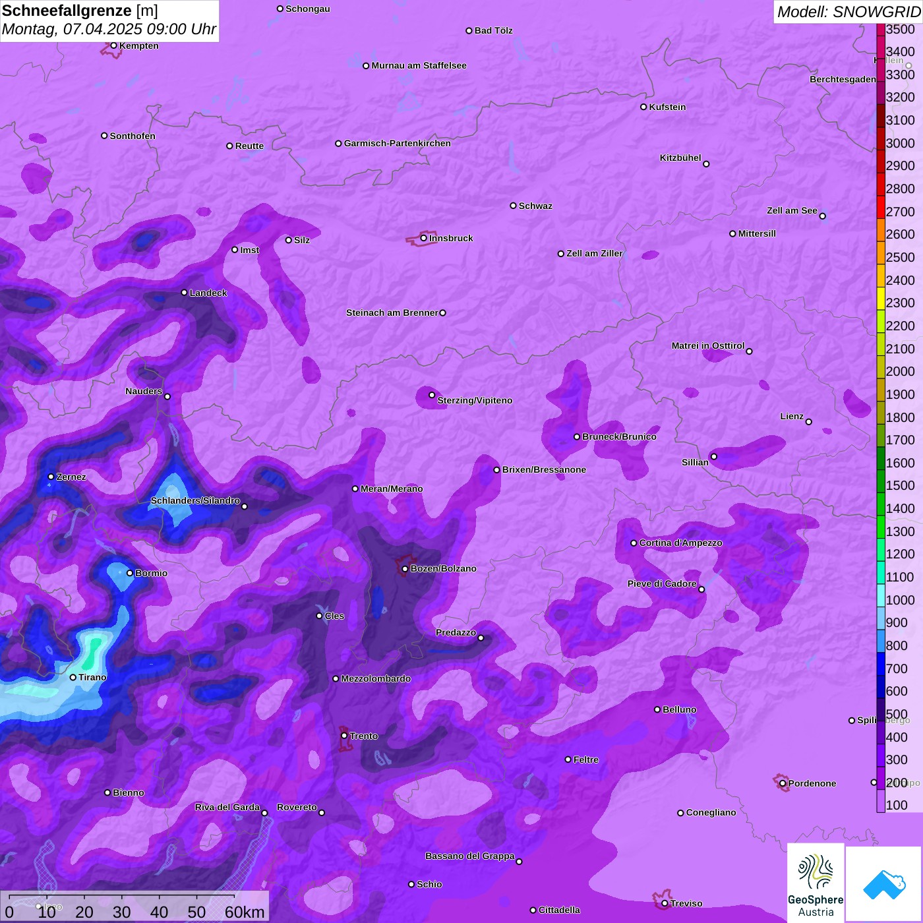
Task: Click the Tirano city dot
Action: [x=73, y=677]
